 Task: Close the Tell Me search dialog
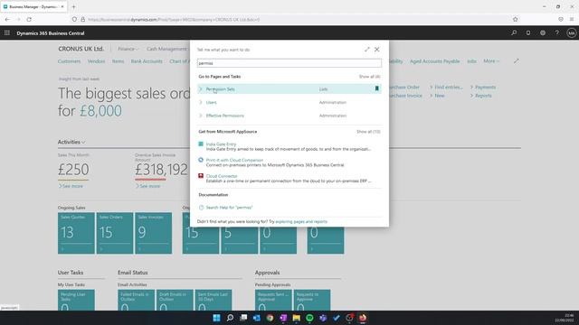pyautogui.click(x=376, y=49)
